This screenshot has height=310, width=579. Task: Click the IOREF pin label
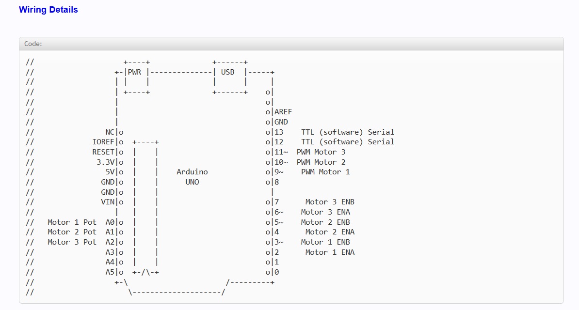tap(103, 142)
